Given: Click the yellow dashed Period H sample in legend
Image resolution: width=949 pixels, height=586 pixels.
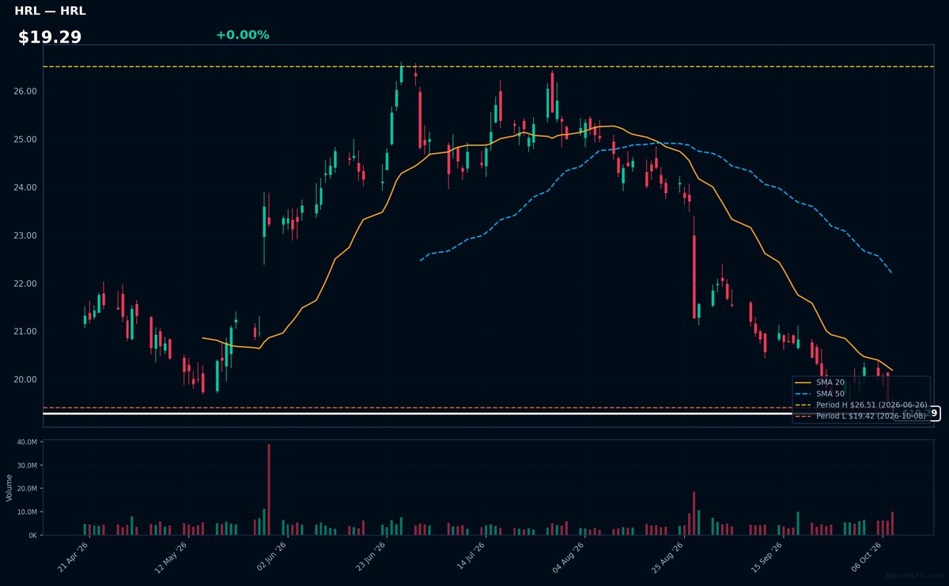Looking at the screenshot, I should click(803, 404).
